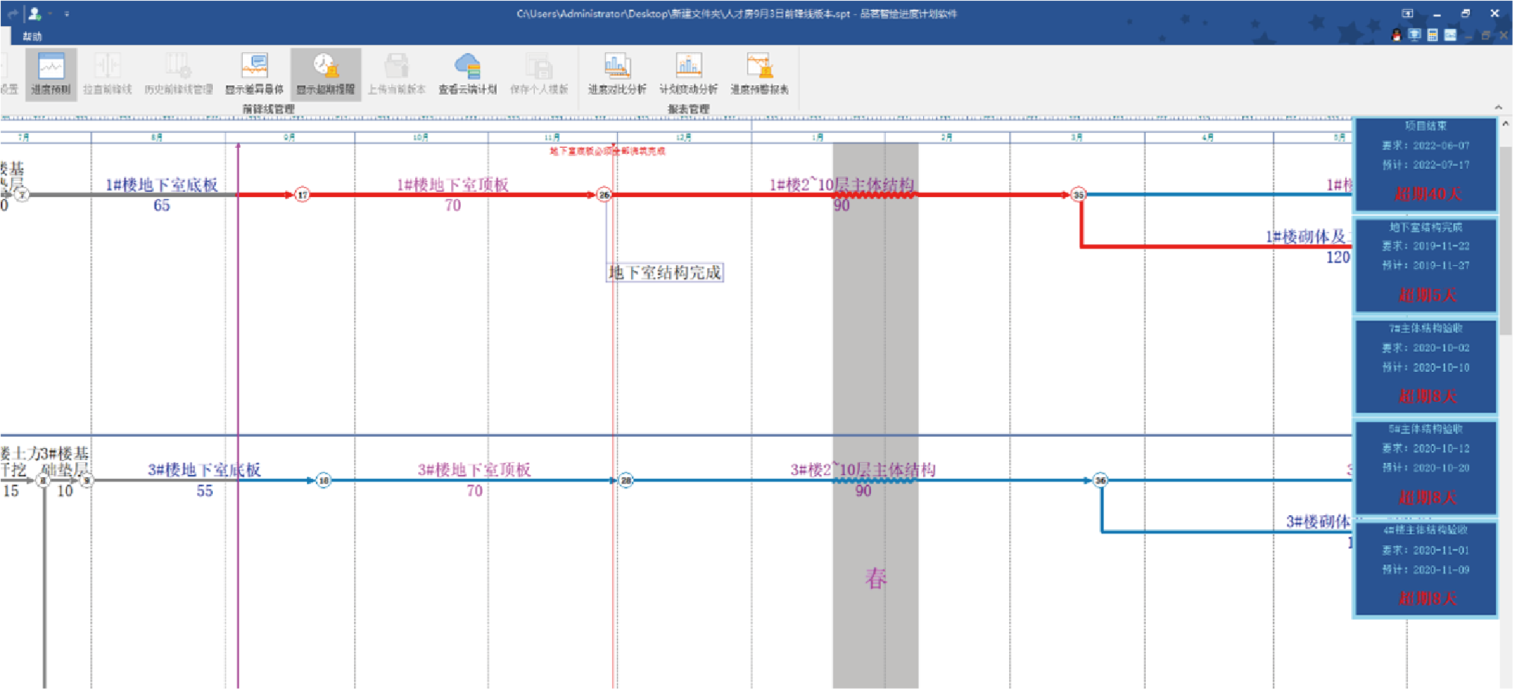
Task: Click the scroll-up arrow of vertical scrollbar
Action: (1506, 124)
